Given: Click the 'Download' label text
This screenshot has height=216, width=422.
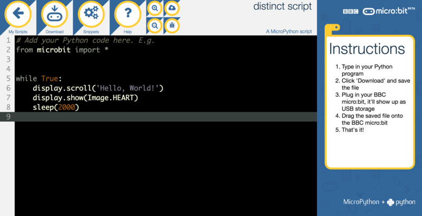Looking at the screenshot, I should (x=54, y=32).
